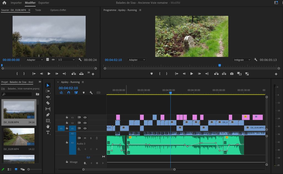The height and width of the screenshot is (174, 283).
Task: Choose the Type text tool
Action: click(48, 132)
